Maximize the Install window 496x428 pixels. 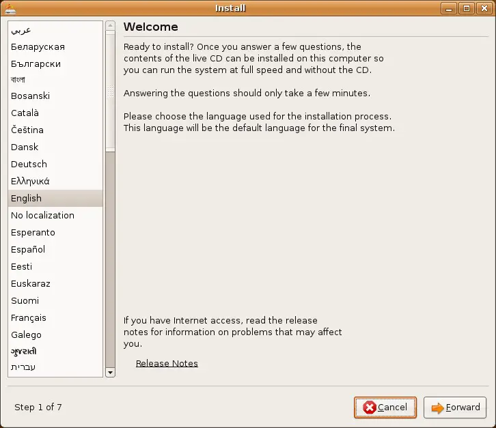point(466,8)
